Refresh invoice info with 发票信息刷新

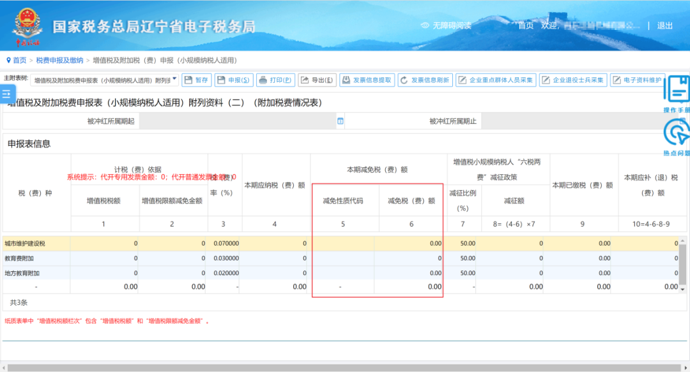coord(425,80)
